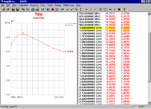This screenshot has height=109, width=151.
Task: Click the 6.9935 value cell
Action: click(125, 87)
